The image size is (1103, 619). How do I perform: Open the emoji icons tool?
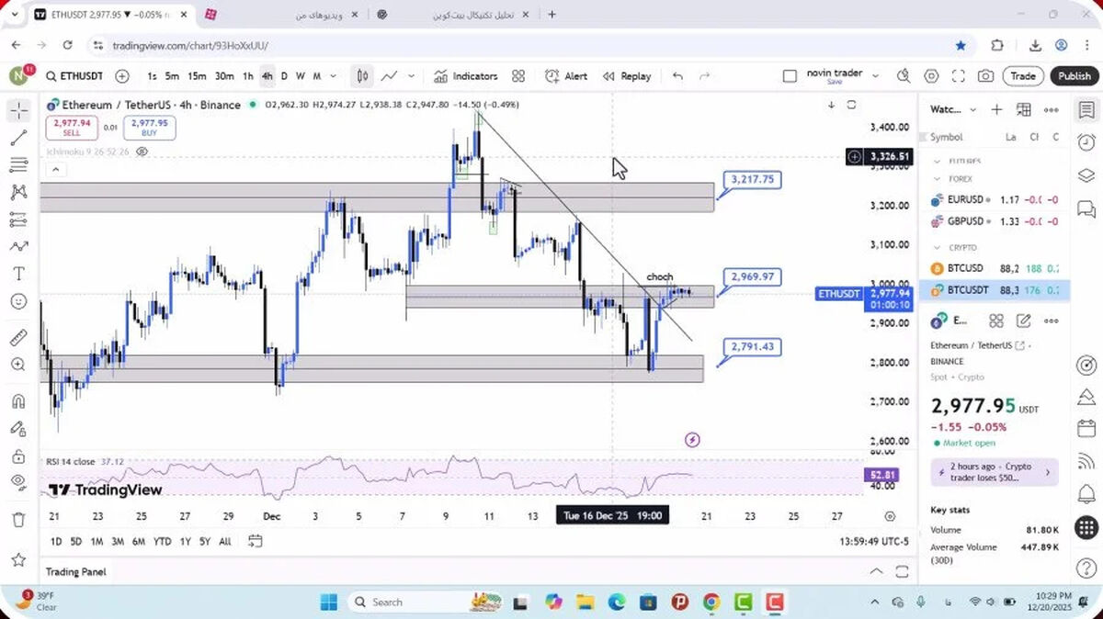[x=18, y=301]
